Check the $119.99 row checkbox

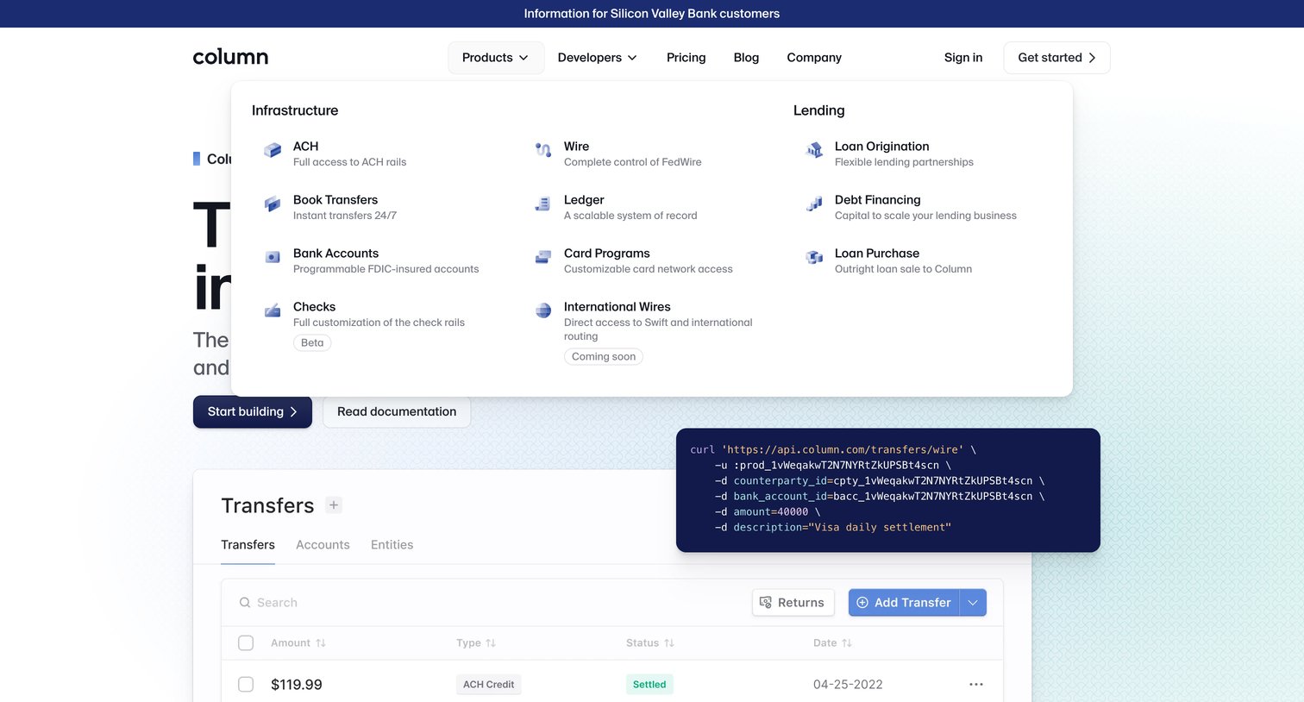point(246,685)
